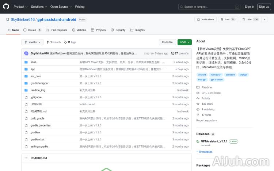Click the folder icon for asr_core
Viewport: 274px width, 171px height.
click(26, 76)
